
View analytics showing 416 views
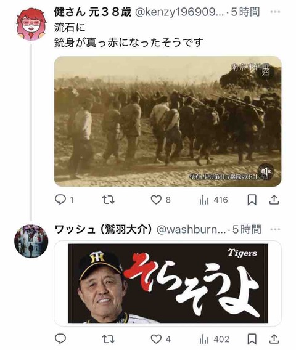(213, 200)
